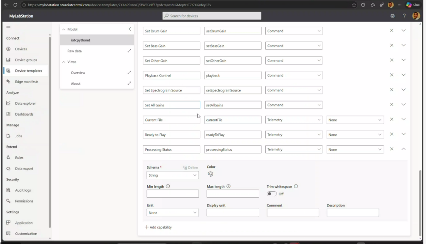This screenshot has height=244, width=426.
Task: Expand the Raw data view arrow icon
Action: click(x=129, y=51)
